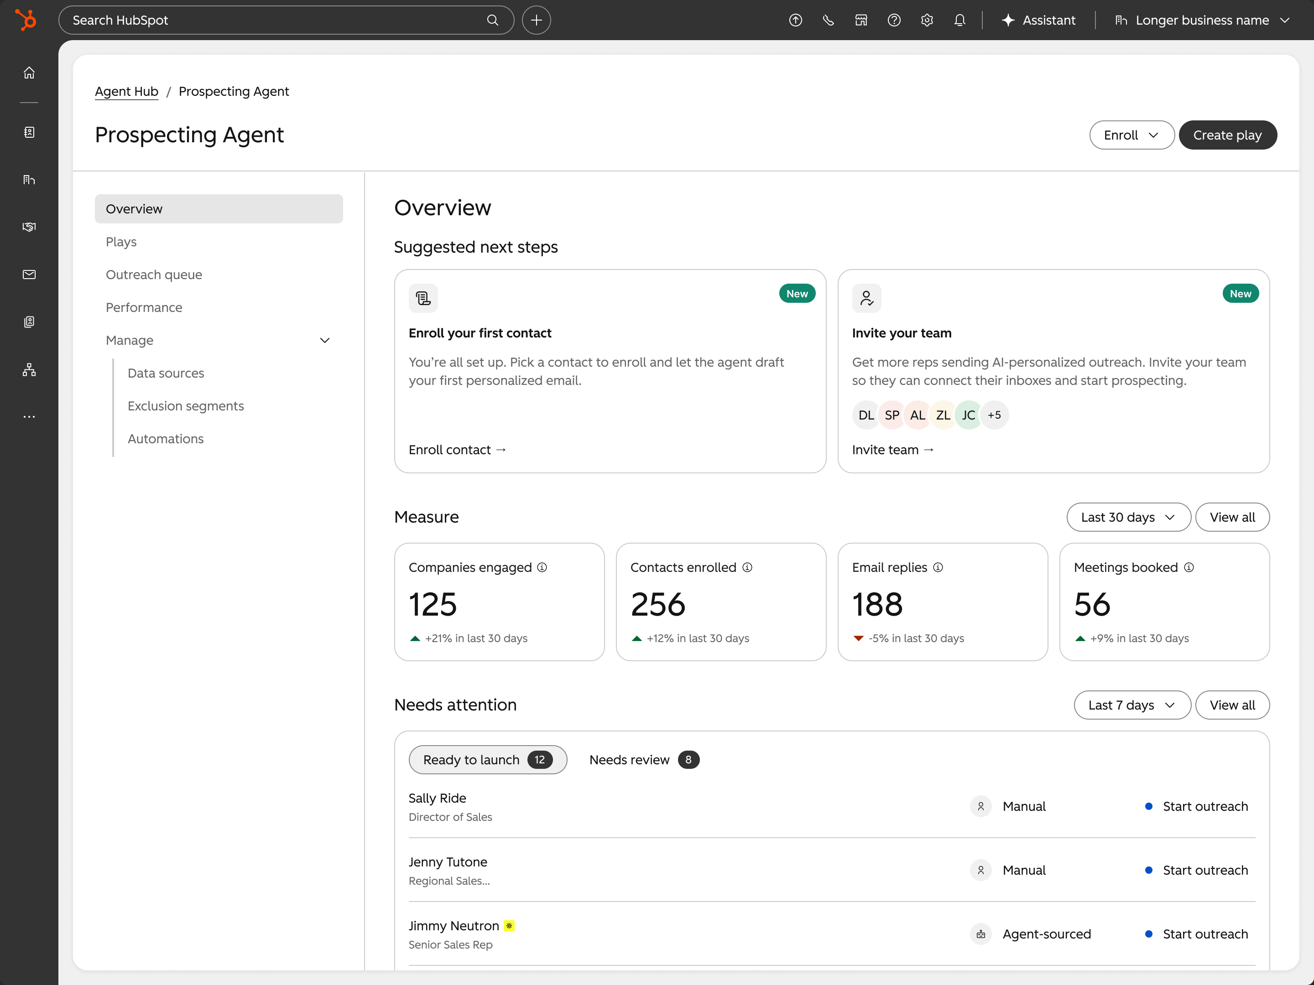Open the notifications bell icon
Screen dimensions: 1314x985
tap(959, 20)
